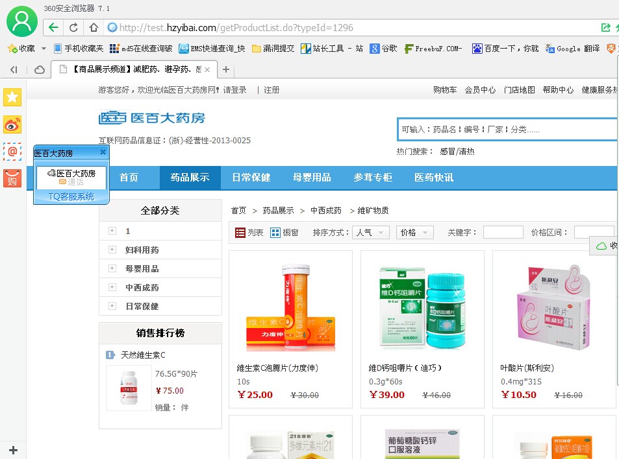The height and width of the screenshot is (459, 619).
Task: Click the 注册 register link
Action: [272, 90]
